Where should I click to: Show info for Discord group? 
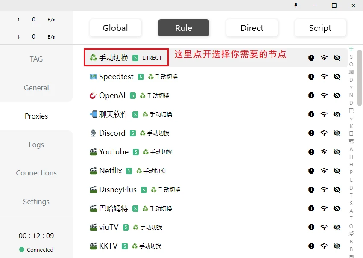click(311, 133)
